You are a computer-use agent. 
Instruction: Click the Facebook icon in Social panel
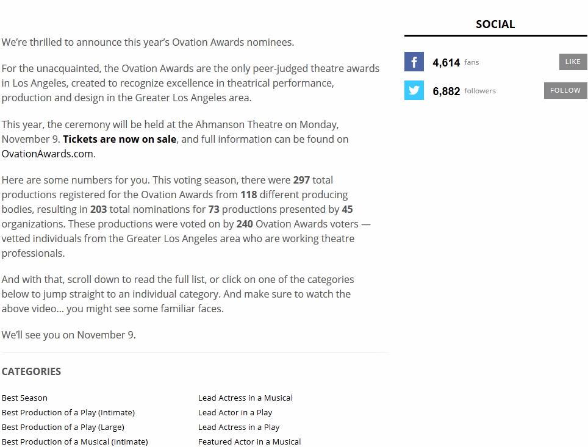coord(414,62)
